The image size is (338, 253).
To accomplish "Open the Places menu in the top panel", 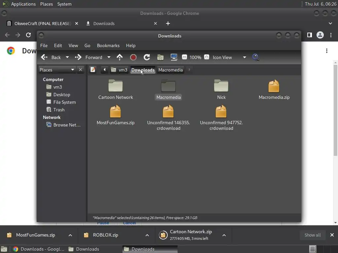I will click(46, 4).
